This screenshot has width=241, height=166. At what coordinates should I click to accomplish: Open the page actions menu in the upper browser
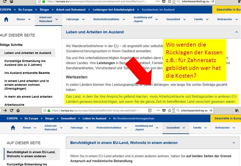tap(158, 1)
